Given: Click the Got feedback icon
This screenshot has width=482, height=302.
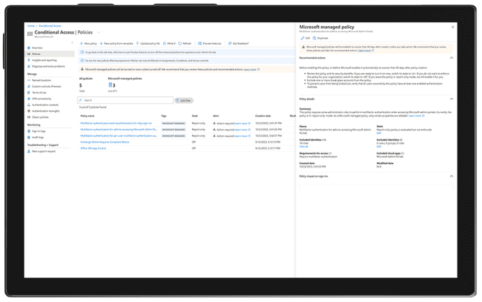Looking at the screenshot, I should (230, 44).
